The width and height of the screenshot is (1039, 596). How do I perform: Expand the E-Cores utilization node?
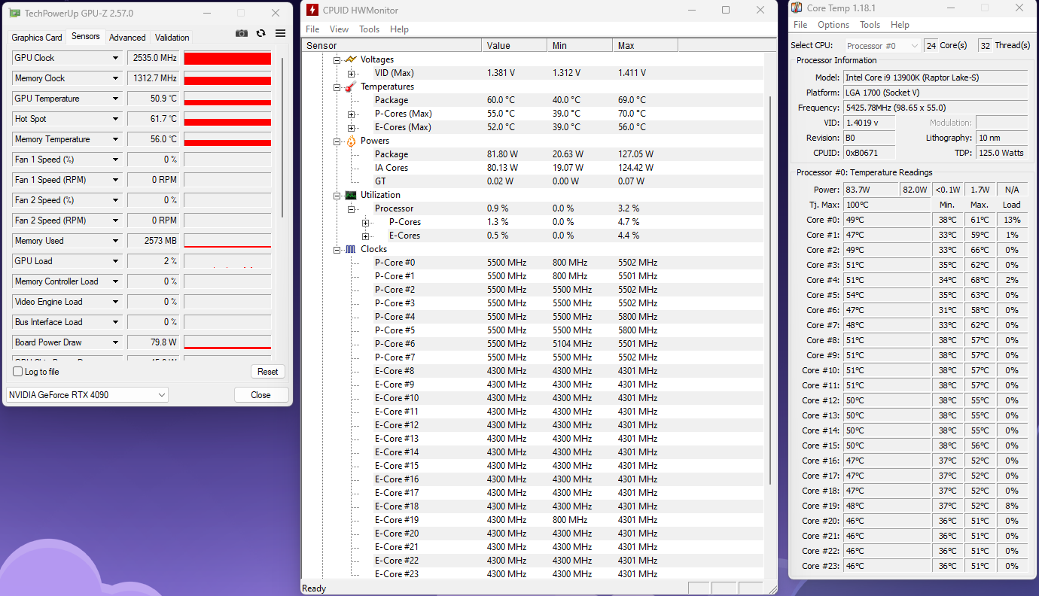click(365, 236)
